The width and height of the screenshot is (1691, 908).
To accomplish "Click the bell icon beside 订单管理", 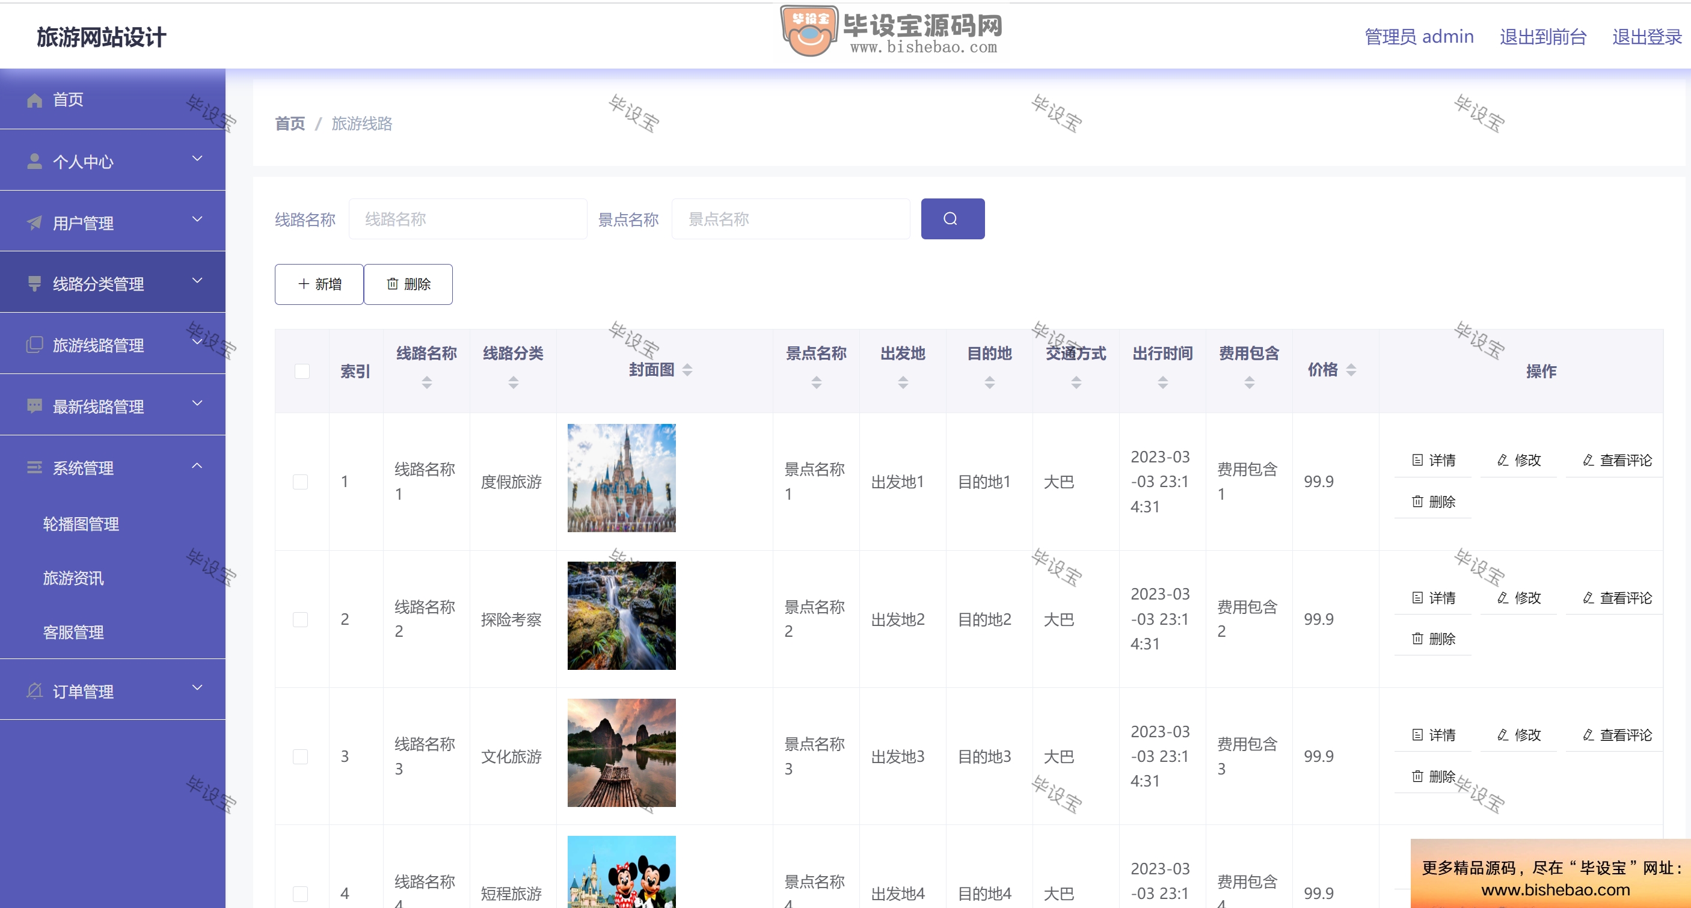I will tap(35, 691).
